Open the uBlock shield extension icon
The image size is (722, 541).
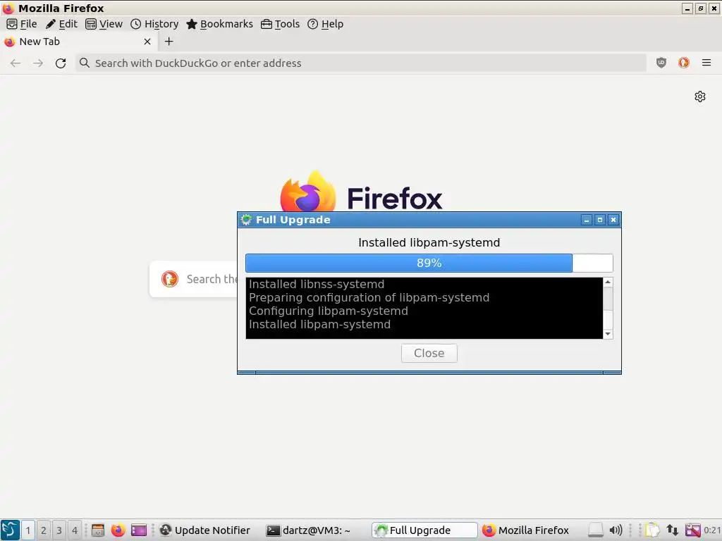[x=661, y=63]
